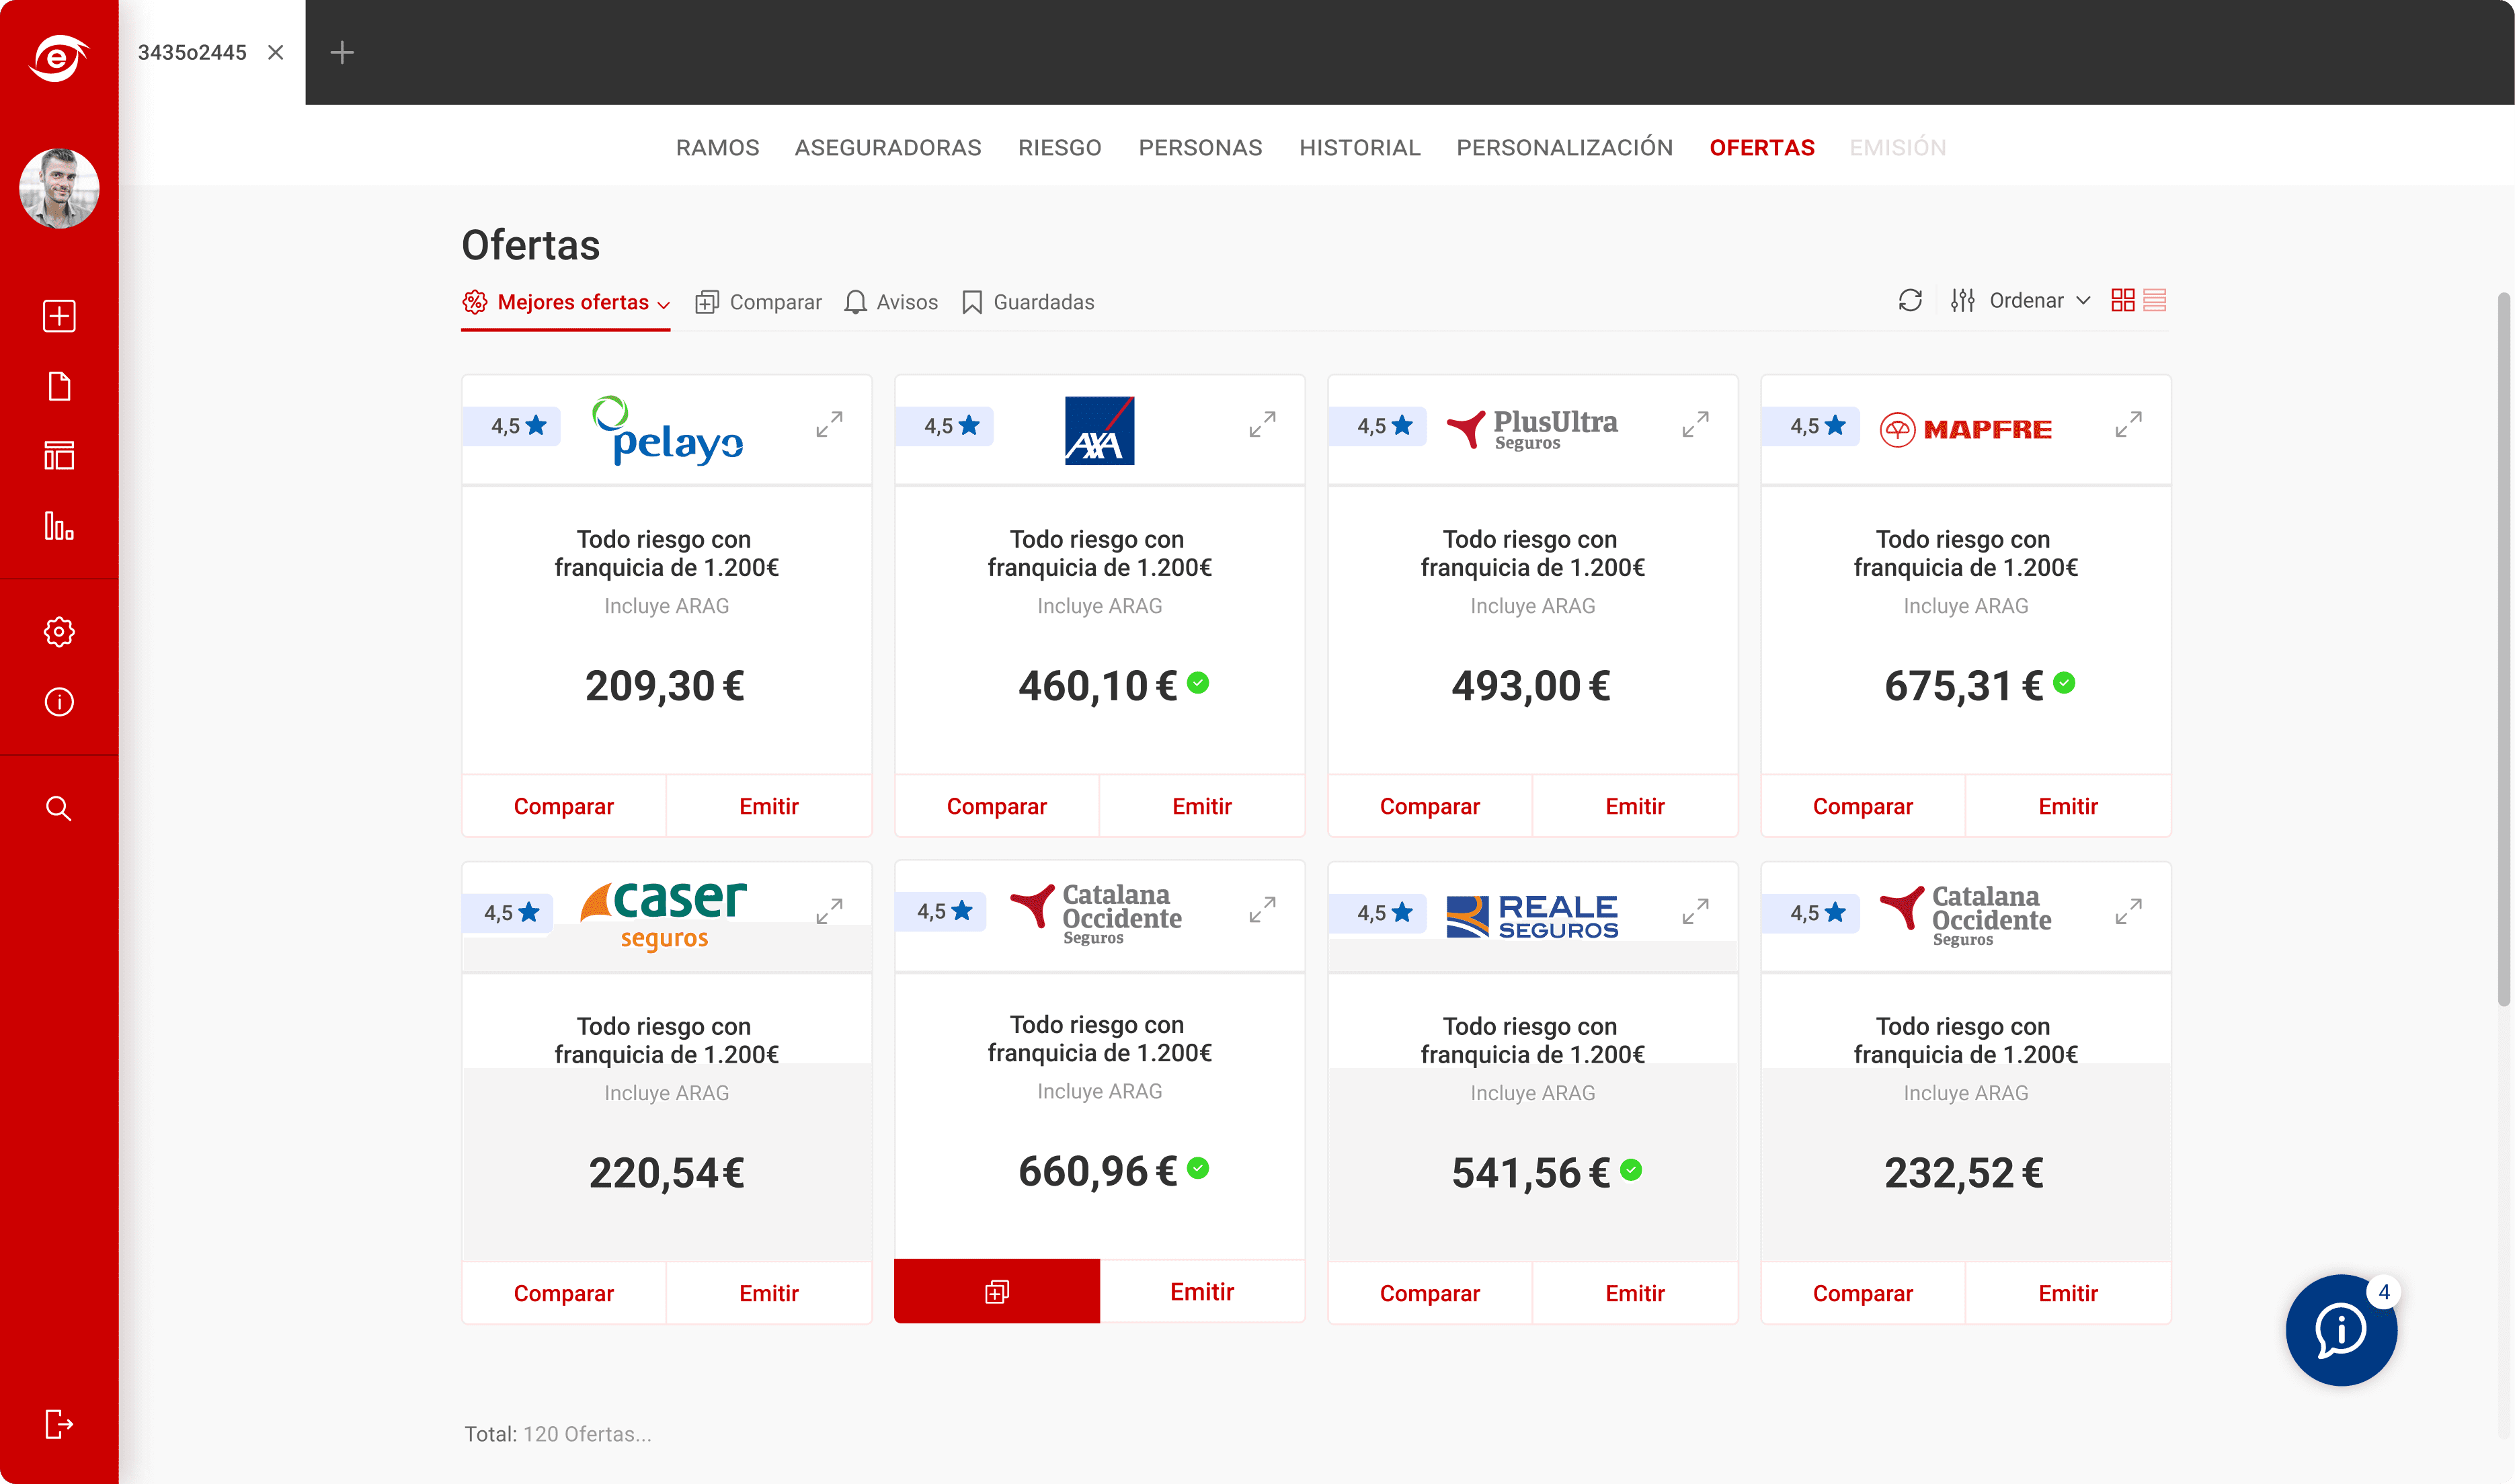Click Emitir on the MAPFRE offer

(2068, 806)
